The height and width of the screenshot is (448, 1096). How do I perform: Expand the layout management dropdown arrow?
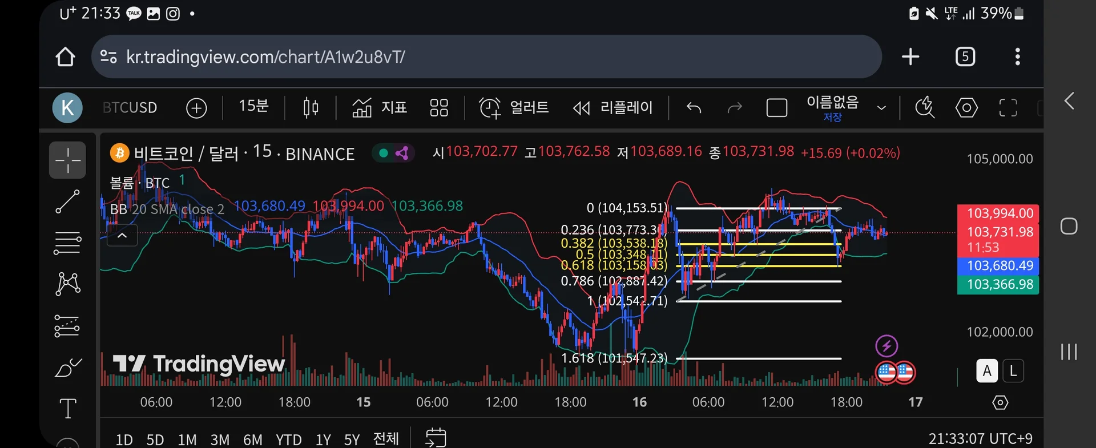[881, 108]
